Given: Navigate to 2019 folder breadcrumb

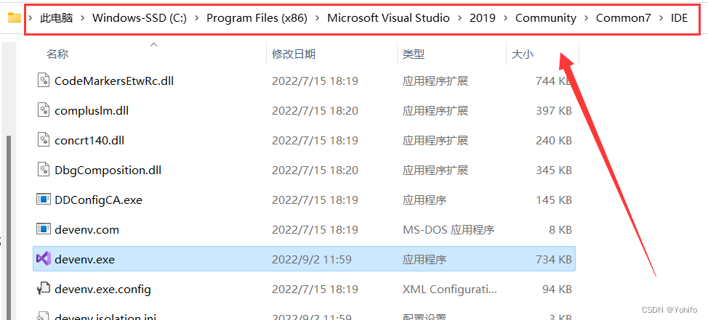Looking at the screenshot, I should click(482, 18).
